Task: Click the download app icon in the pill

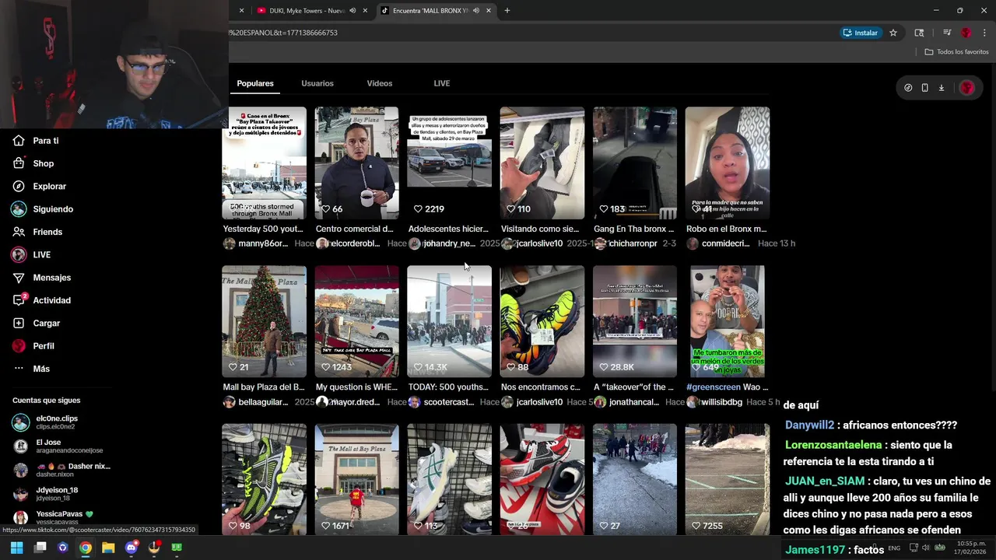Action: [x=942, y=88]
